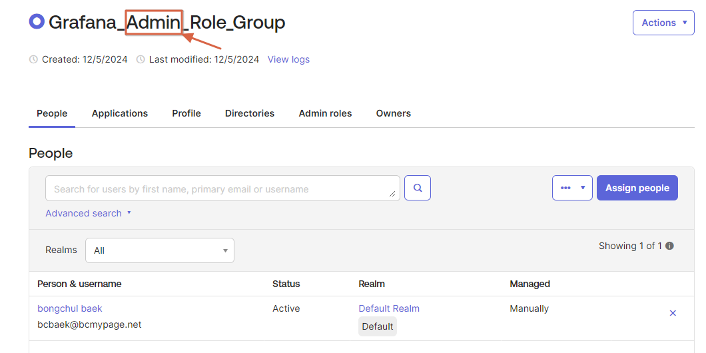706x353 pixels.
Task: Go to the Directories tab
Action: 250,113
